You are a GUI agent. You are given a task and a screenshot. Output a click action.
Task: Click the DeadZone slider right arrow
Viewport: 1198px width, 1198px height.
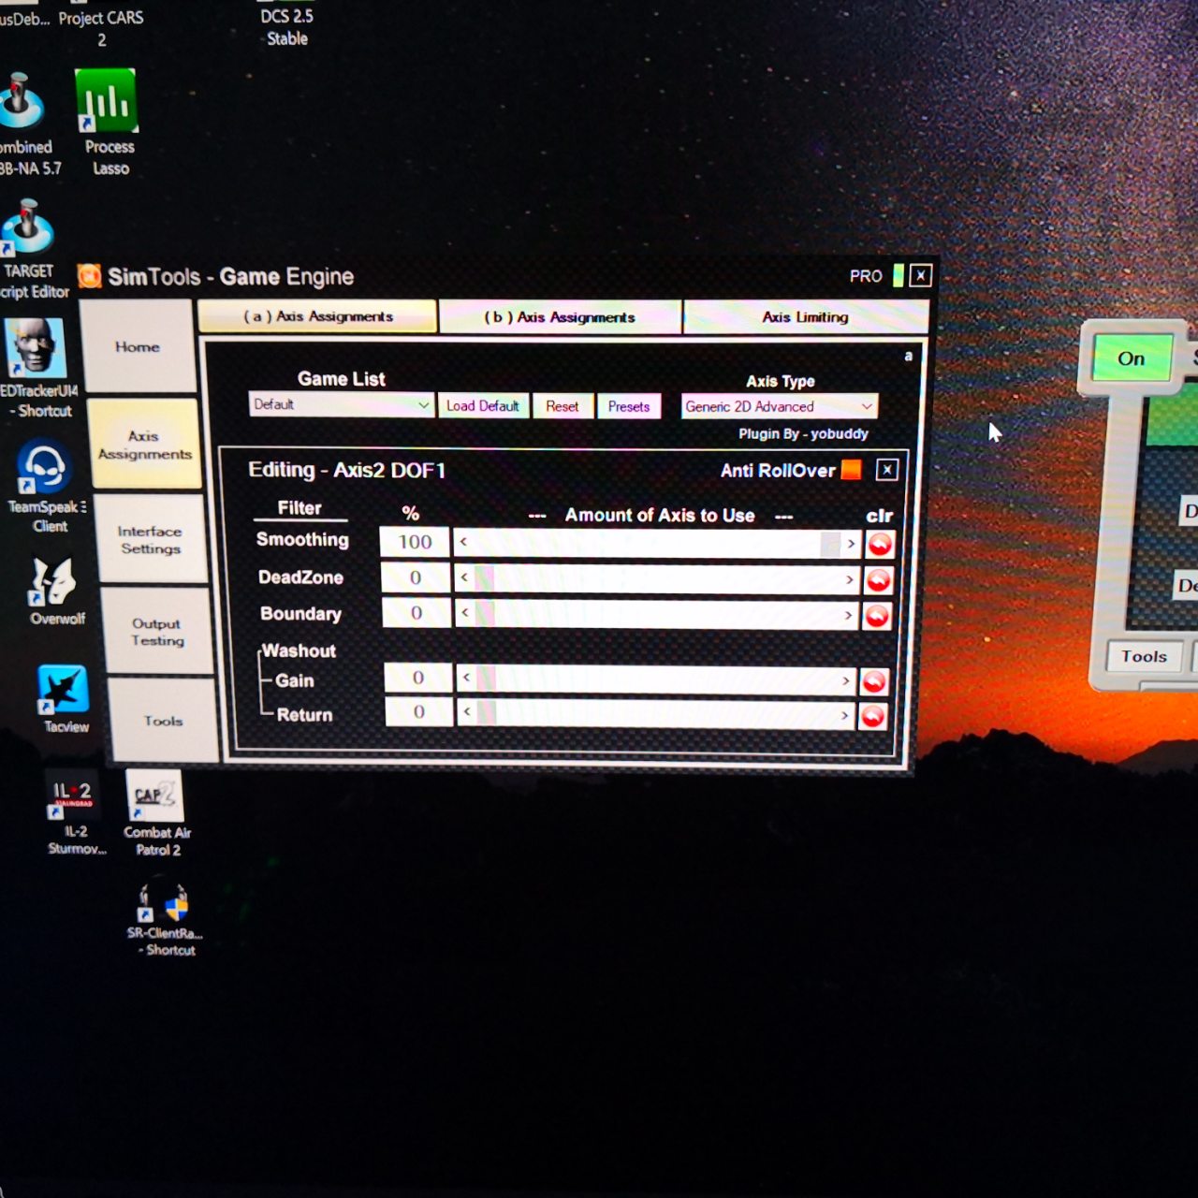850,580
